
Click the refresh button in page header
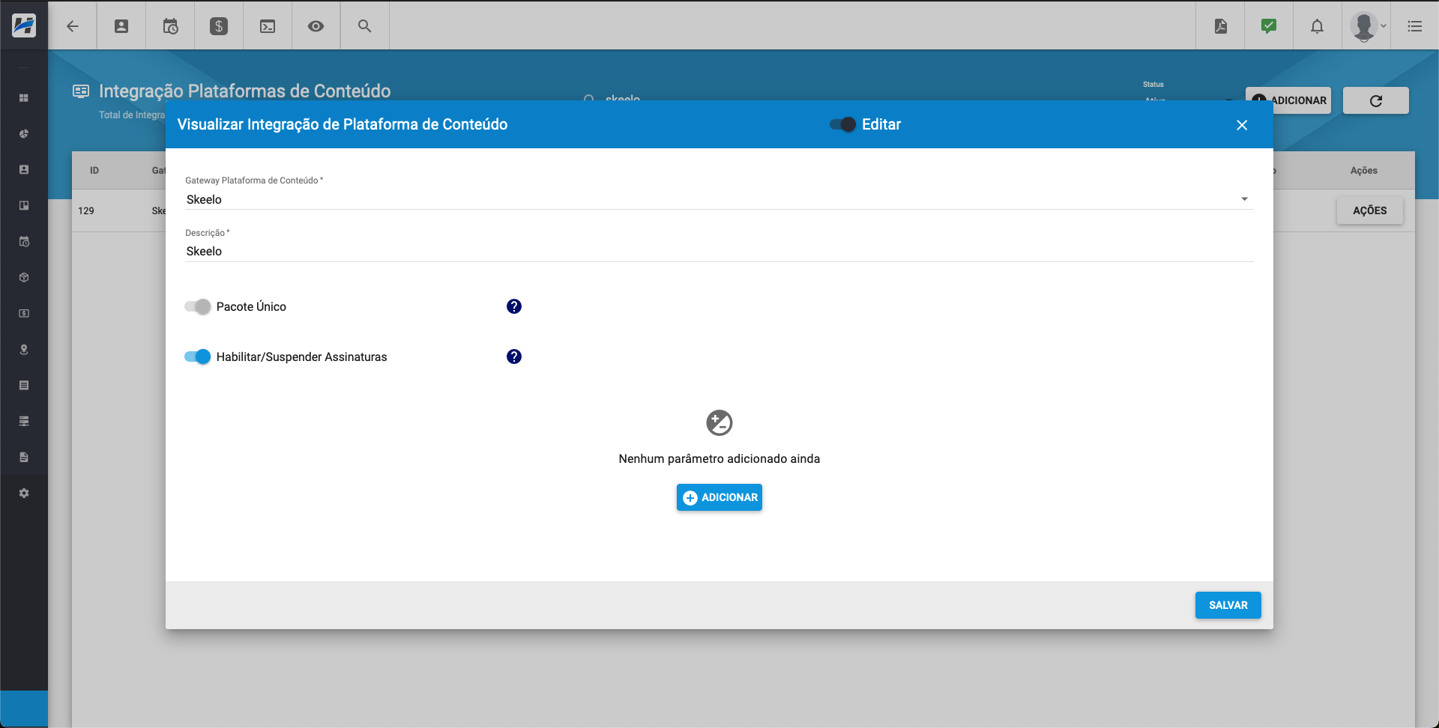pyautogui.click(x=1376, y=100)
